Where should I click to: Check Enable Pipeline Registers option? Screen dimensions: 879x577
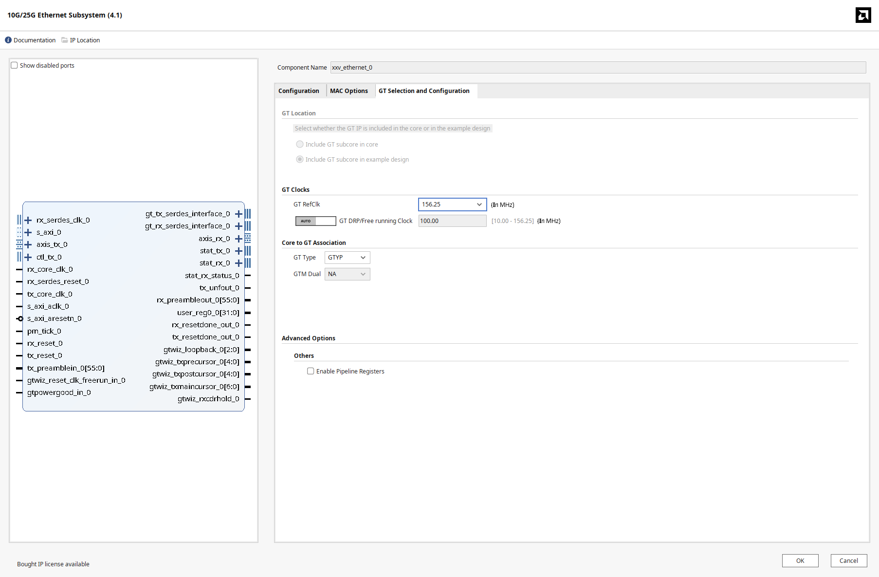point(311,371)
